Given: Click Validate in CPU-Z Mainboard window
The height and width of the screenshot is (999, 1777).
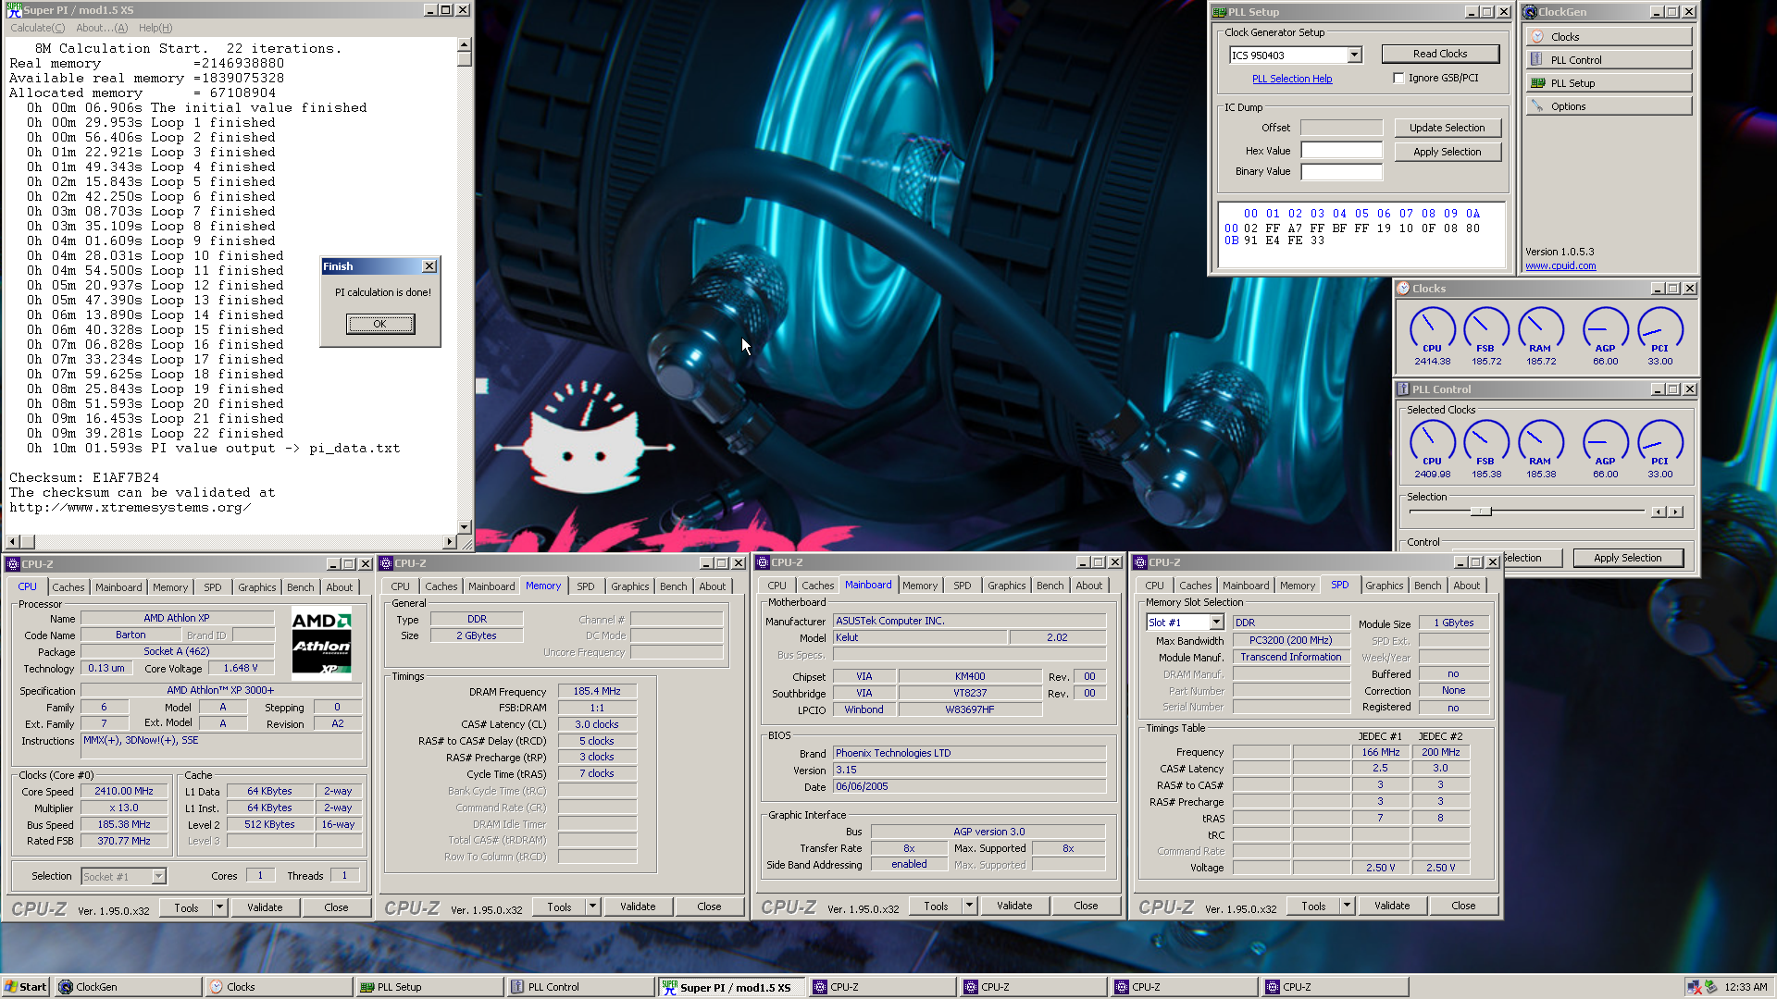Looking at the screenshot, I should pyautogui.click(x=1014, y=906).
